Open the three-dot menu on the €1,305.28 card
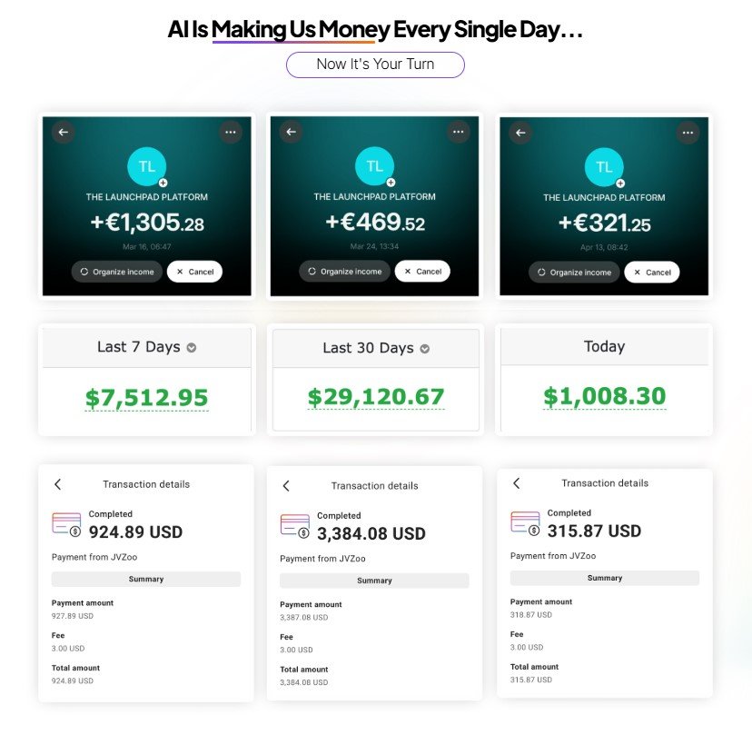Viewport: 752px width, 735px height. tap(231, 131)
